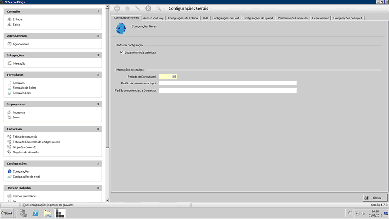The image size is (389, 219).
Task: Click the Integração icon
Action: click(9, 63)
